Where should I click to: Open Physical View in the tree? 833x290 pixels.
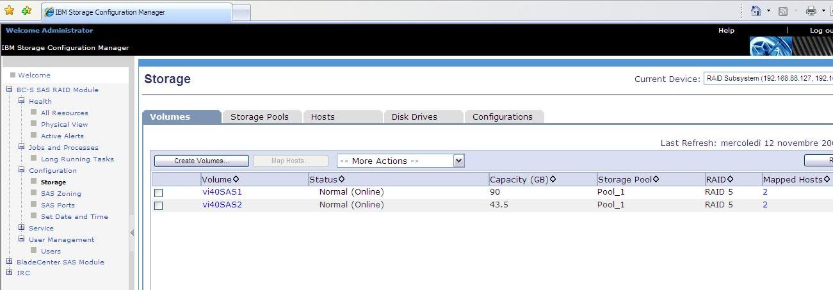[x=65, y=124]
